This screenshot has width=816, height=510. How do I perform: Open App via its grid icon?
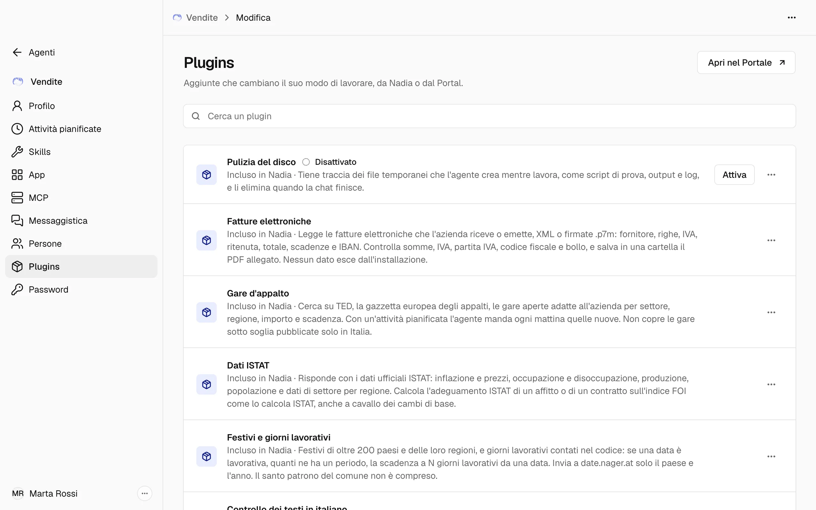tap(17, 175)
